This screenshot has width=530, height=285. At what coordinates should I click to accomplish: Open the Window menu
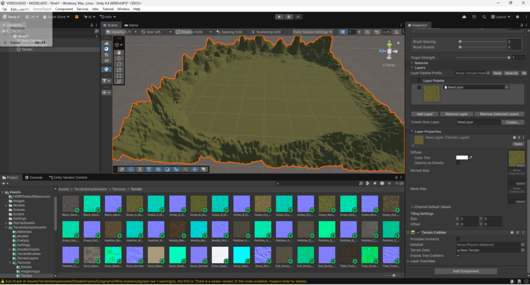[123, 9]
